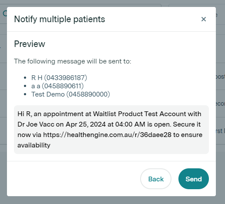Click phone number 0458890611
The image size is (225, 204).
click(63, 86)
